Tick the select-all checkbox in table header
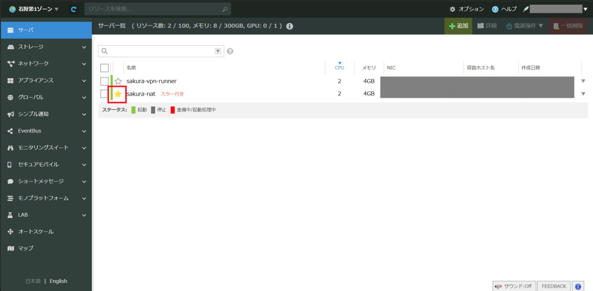This screenshot has height=291, width=593. point(104,68)
